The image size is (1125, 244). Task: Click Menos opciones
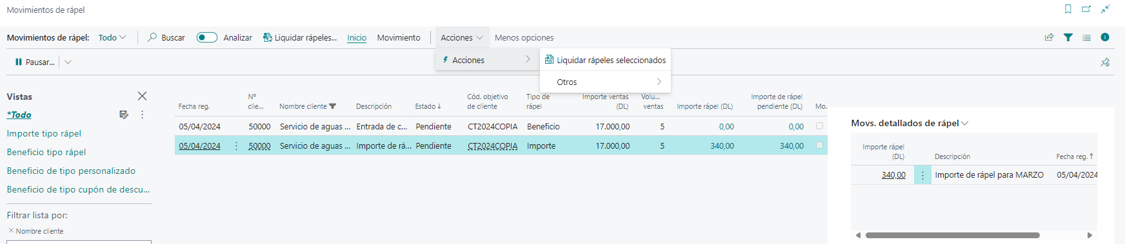point(524,37)
